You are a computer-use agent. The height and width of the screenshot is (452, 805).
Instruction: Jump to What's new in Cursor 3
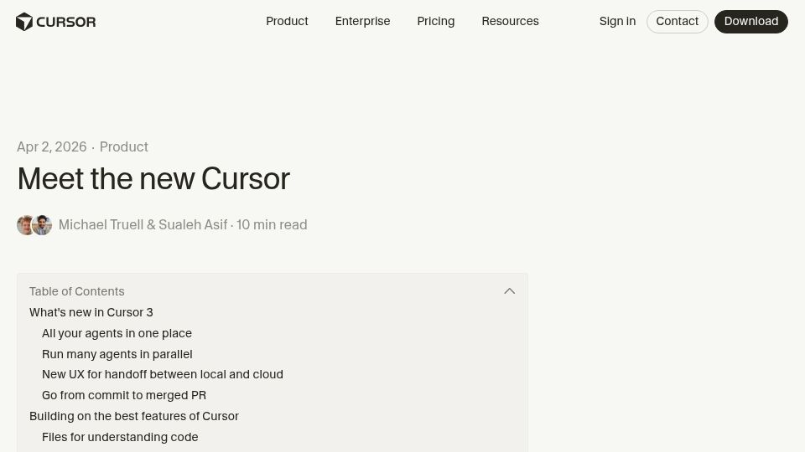click(x=91, y=312)
